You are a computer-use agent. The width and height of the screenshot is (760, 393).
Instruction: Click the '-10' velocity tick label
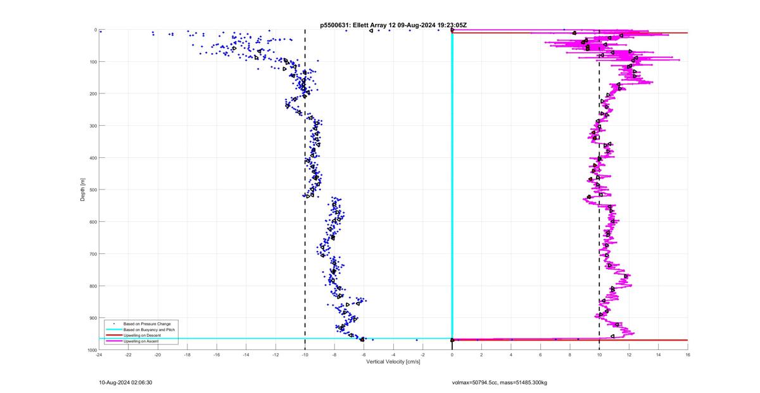305,354
